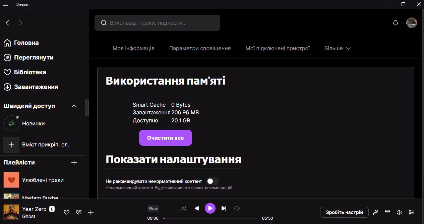Focus the search field for artists and tracks
424x224 pixels.
click(157, 23)
